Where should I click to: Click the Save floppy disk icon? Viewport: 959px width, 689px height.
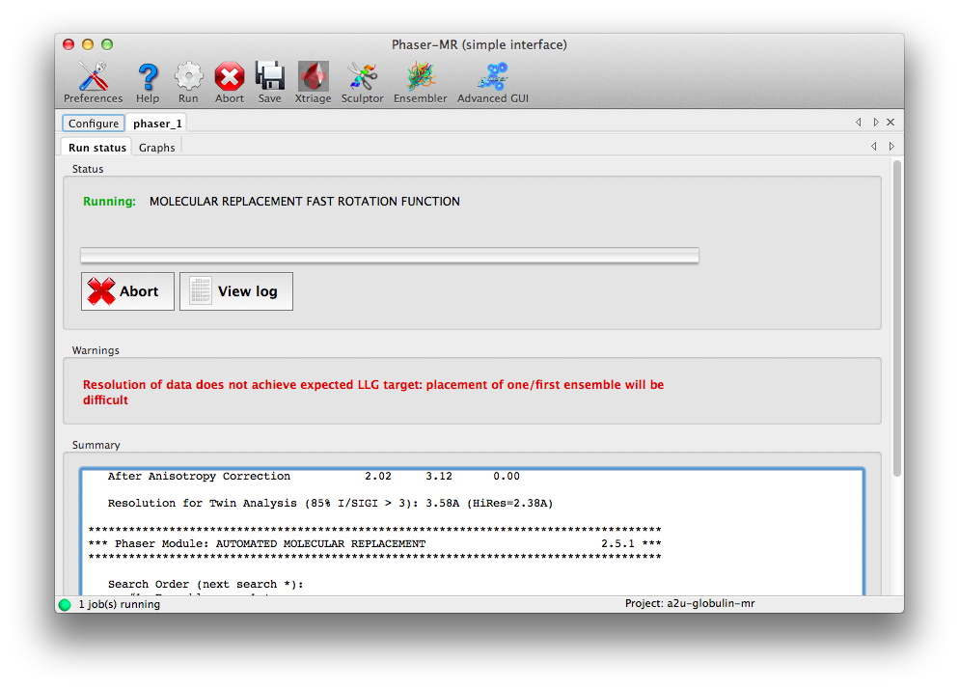[x=270, y=82]
